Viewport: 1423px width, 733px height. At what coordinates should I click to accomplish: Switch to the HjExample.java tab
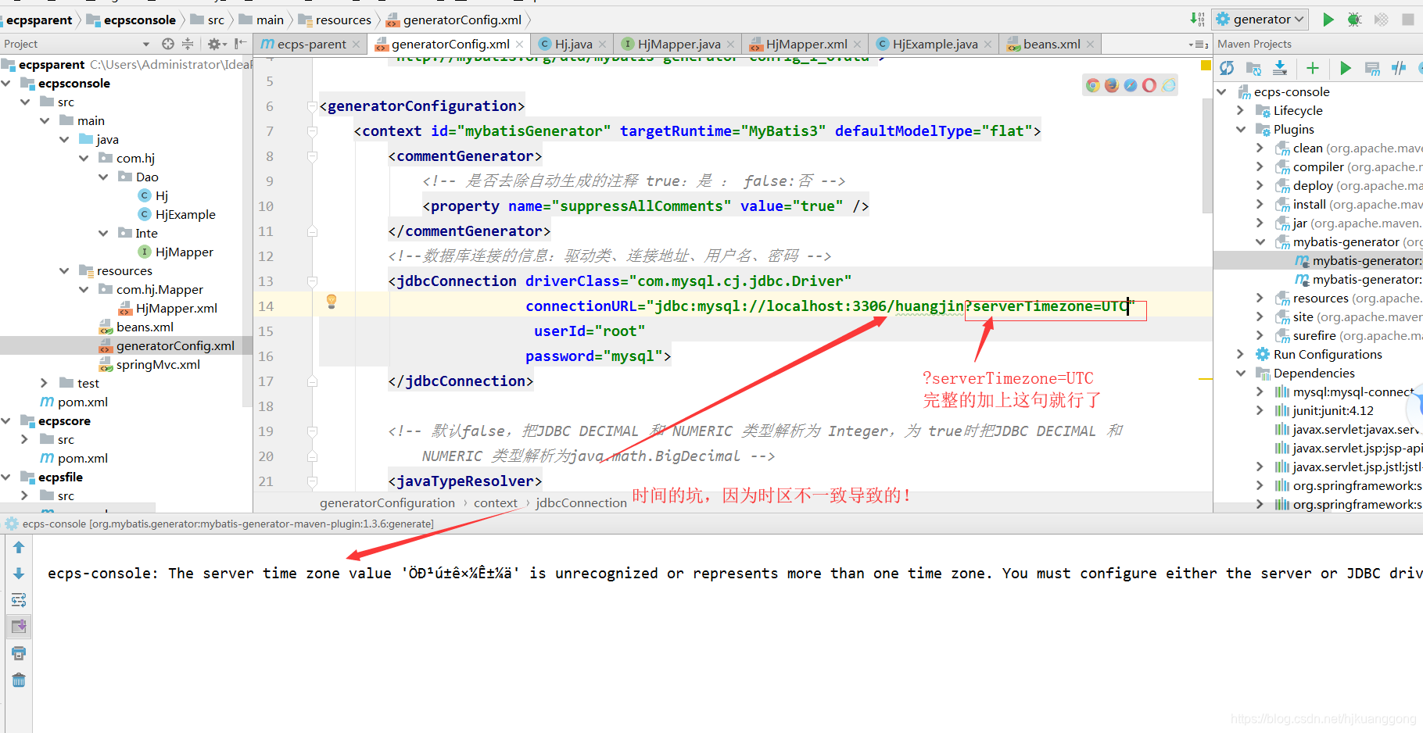pos(934,45)
